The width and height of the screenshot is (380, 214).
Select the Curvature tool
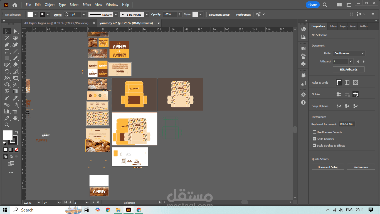click(x=16, y=45)
